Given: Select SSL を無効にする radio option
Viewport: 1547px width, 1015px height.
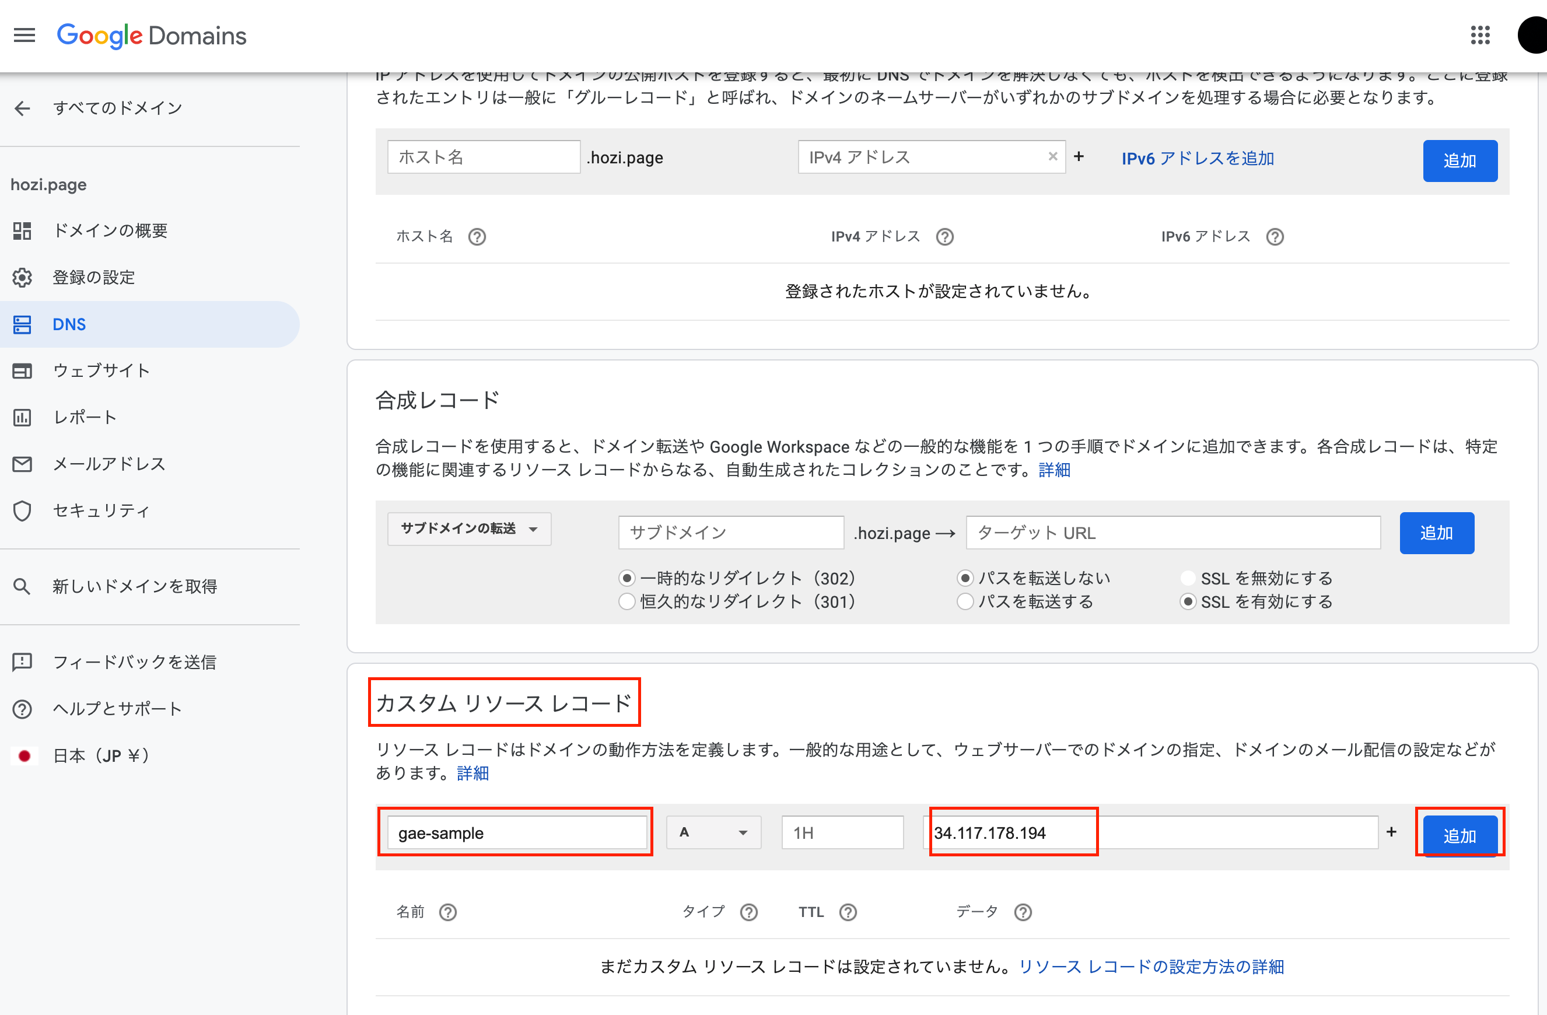Looking at the screenshot, I should 1188,578.
